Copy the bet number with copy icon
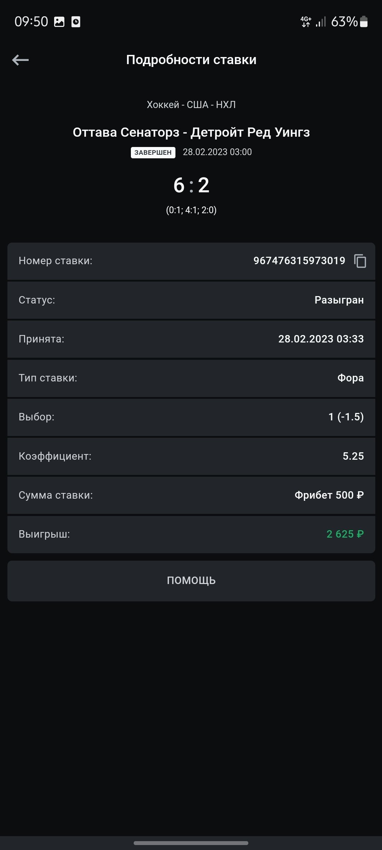This screenshot has width=382, height=850. [x=360, y=261]
